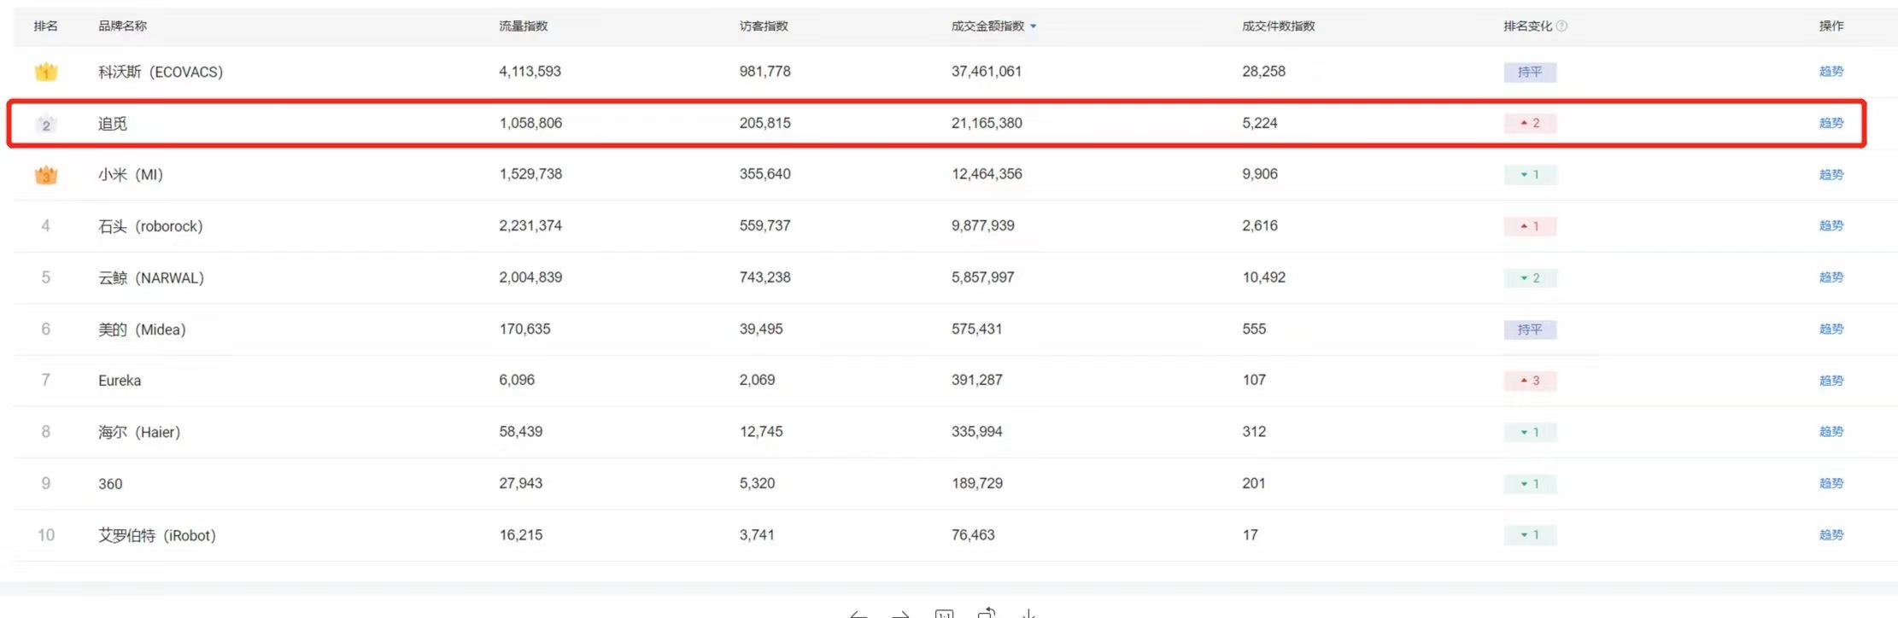The image size is (1898, 618).
Task: Click the 访客指数 column header
Action: pyautogui.click(x=764, y=26)
